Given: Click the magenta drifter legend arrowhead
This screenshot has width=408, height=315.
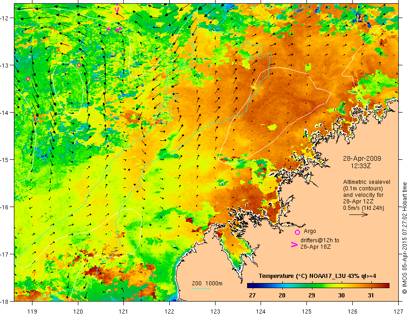Looking at the screenshot, I should pyautogui.click(x=294, y=245).
